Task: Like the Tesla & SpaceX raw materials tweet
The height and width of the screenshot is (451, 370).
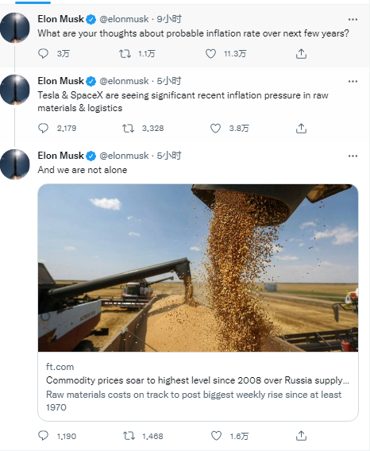Action: pos(215,129)
